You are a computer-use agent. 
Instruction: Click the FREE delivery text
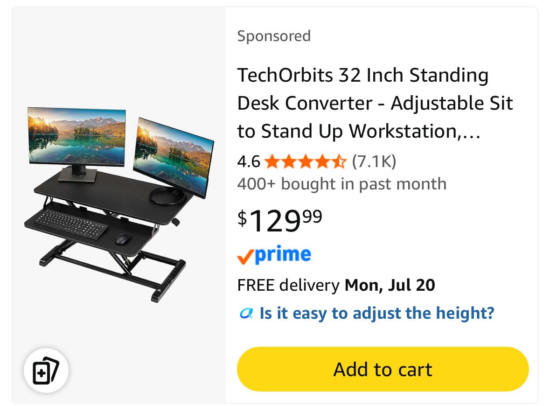(x=288, y=285)
